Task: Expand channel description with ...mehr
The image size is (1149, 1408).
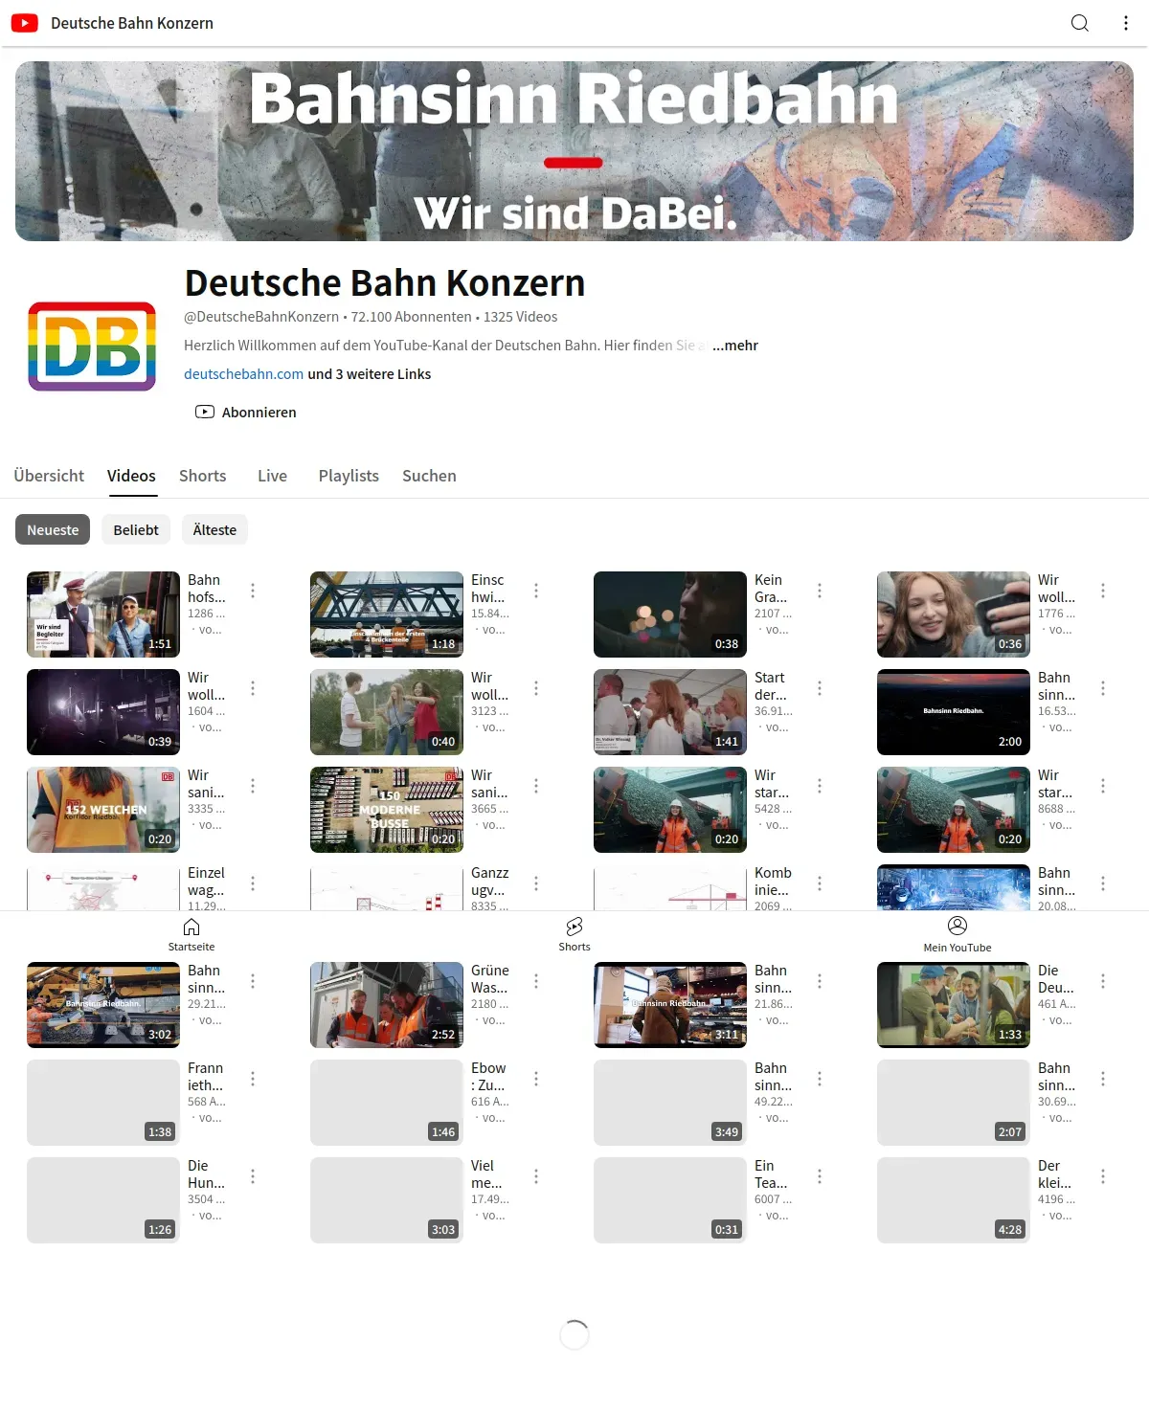Action: pos(735,346)
